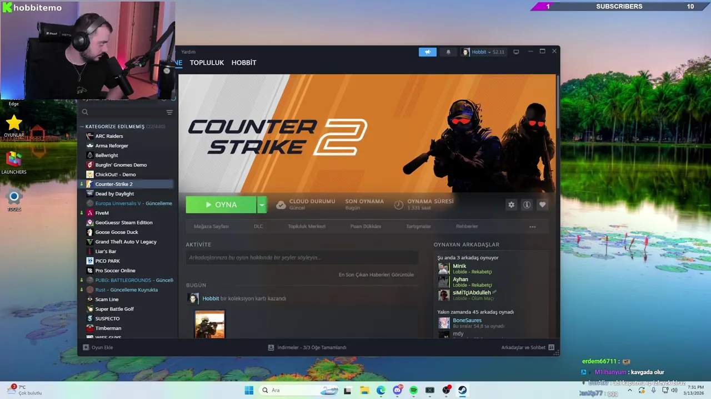Open the Steam announcements megaphone icon
The image size is (711, 399).
(427, 52)
